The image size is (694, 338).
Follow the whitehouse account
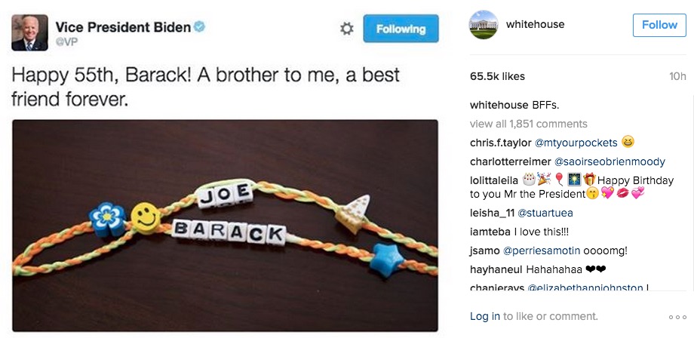click(659, 25)
